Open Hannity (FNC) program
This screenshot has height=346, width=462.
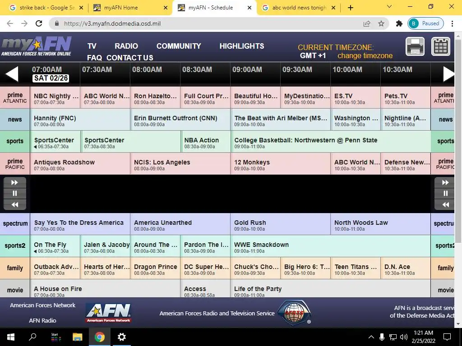click(x=80, y=119)
